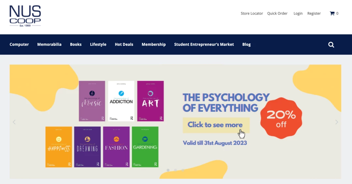Go to previous banner slide arrow
Viewport: 352px width, 184px height.
[x=14, y=122]
